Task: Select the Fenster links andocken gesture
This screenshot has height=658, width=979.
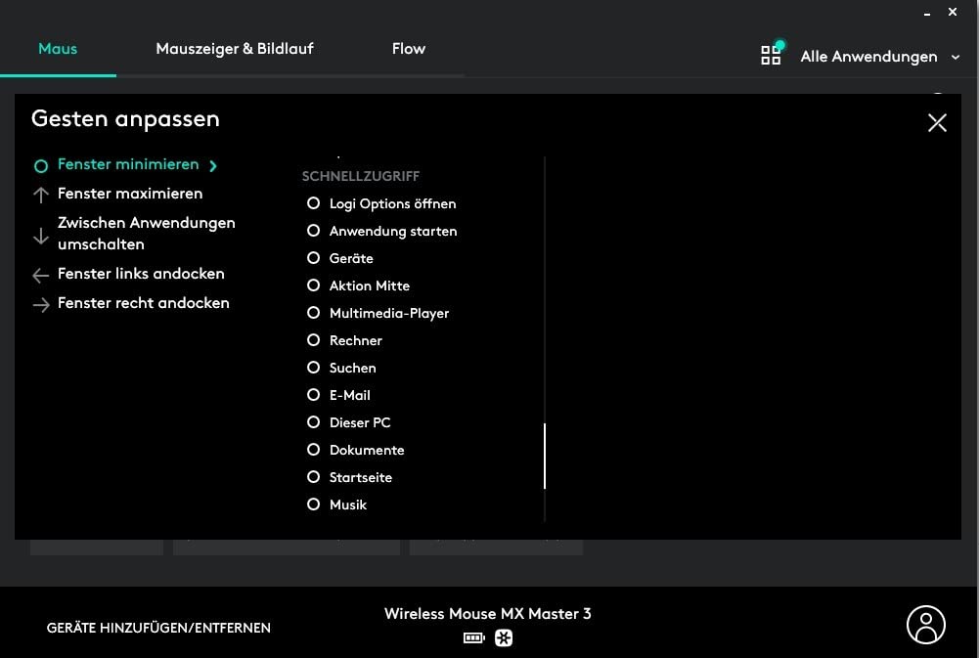Action: [141, 274]
